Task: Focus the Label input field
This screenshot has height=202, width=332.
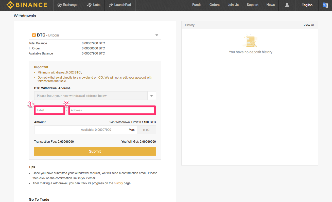Action: point(49,110)
